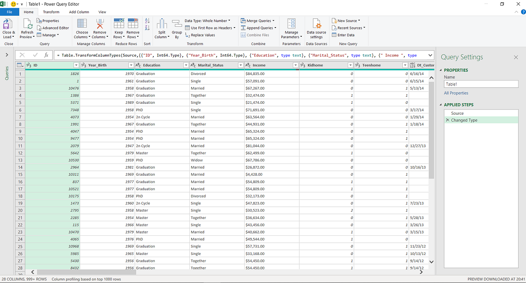Edit the query name Table1 field
The width and height of the screenshot is (526, 283).
click(481, 84)
